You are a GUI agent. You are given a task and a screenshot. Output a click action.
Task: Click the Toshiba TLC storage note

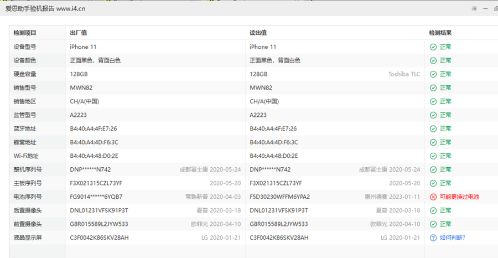point(404,74)
